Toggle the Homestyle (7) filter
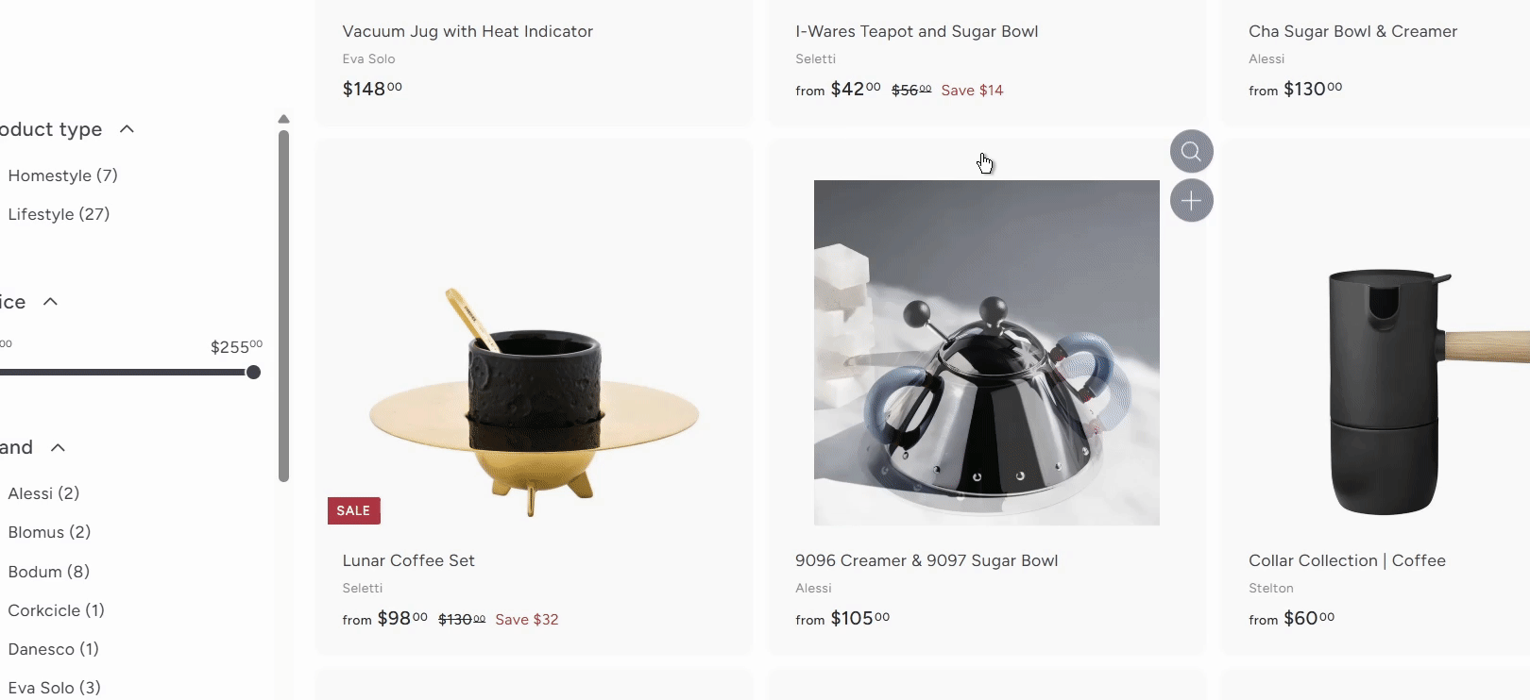The height and width of the screenshot is (700, 1530). 62,175
